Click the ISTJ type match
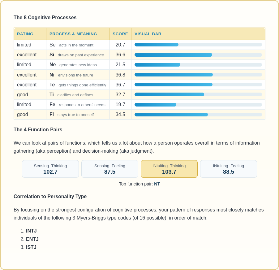The width and height of the screenshot is (279, 270). (31, 247)
